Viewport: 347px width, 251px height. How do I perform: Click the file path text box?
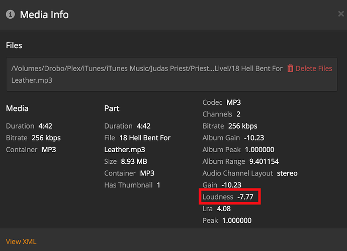click(171, 74)
